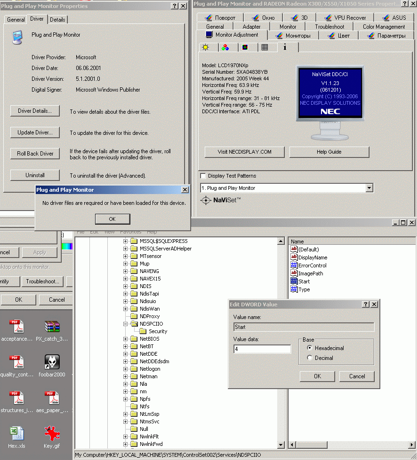Click the NEC monitor image
Image resolution: width=417 pixels, height=460 pixels.
coord(330,102)
